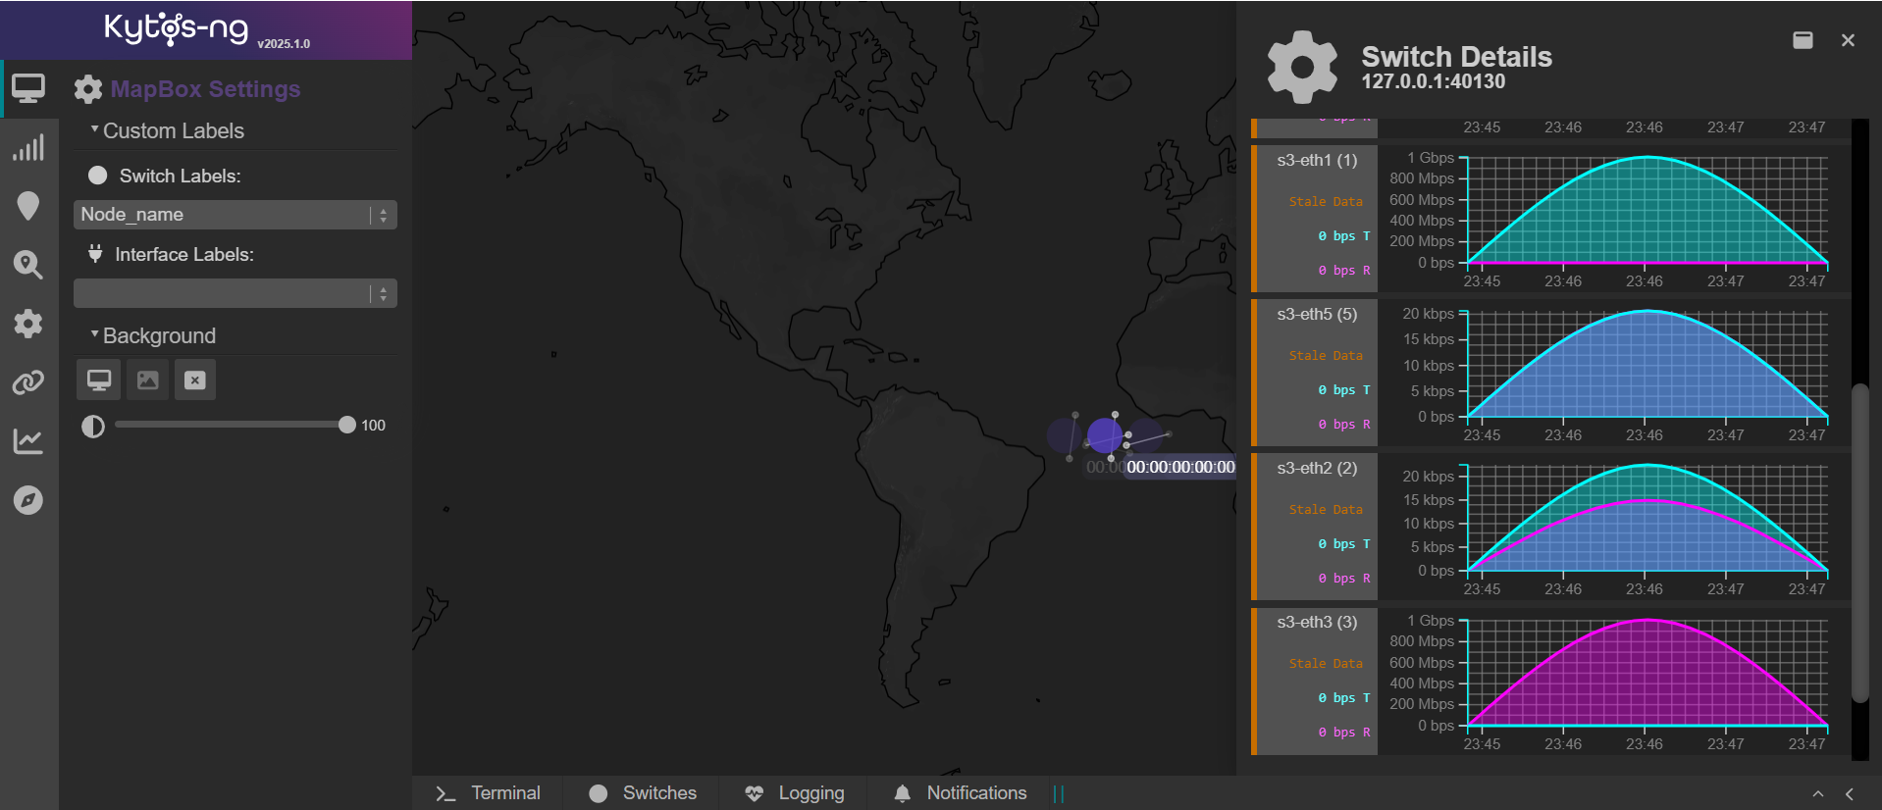
Task: Open the map search magnifier icon
Action: 28,265
